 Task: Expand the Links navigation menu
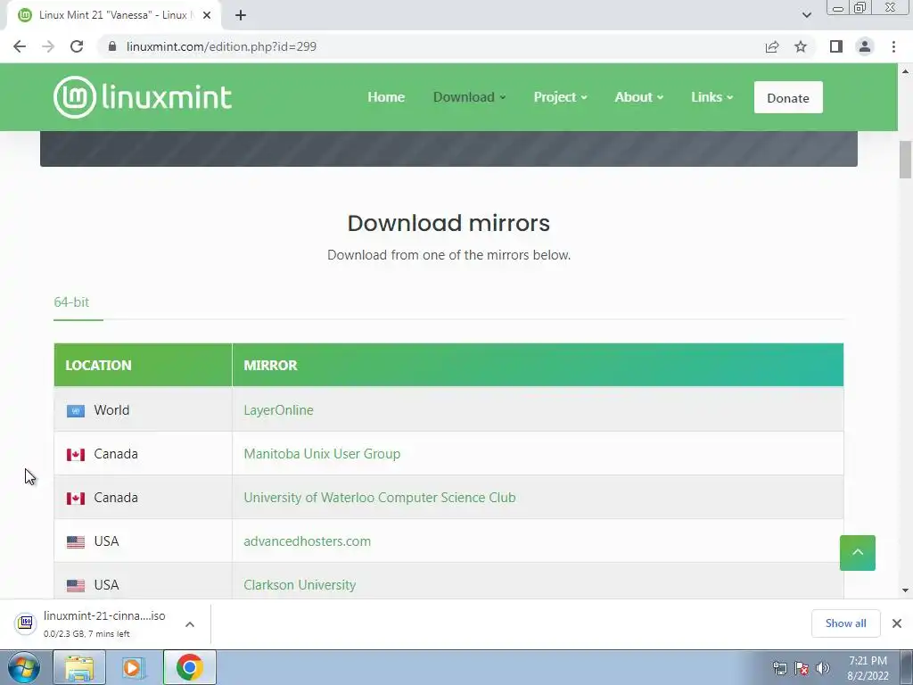[x=711, y=97]
